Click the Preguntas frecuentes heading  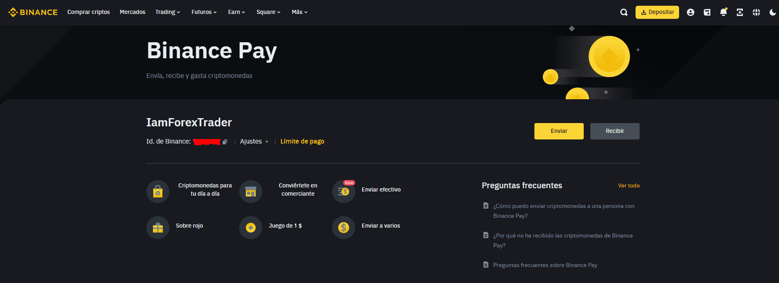(x=522, y=185)
